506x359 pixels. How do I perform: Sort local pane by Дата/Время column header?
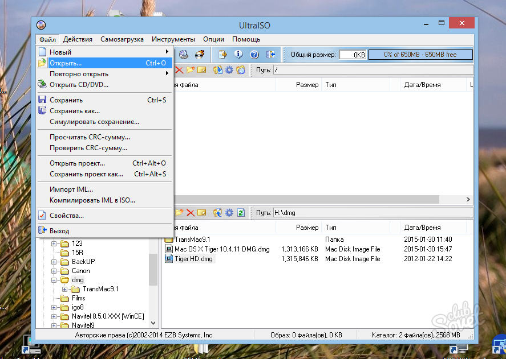[433, 228]
